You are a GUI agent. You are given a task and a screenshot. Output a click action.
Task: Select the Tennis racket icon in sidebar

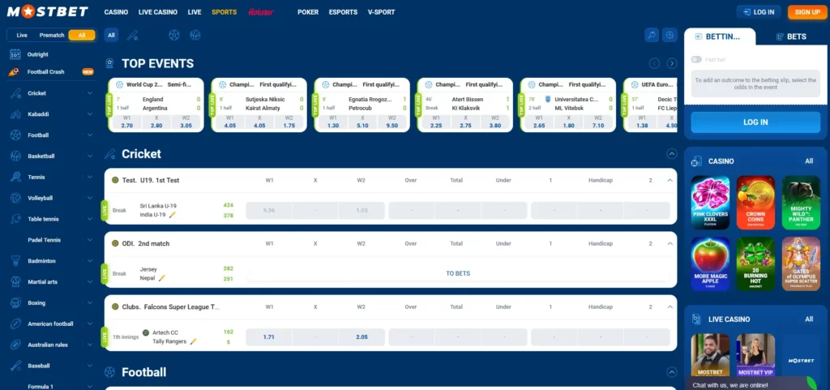pos(15,177)
